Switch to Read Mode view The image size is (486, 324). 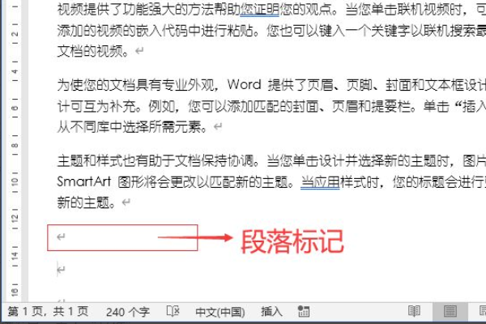pos(414,311)
